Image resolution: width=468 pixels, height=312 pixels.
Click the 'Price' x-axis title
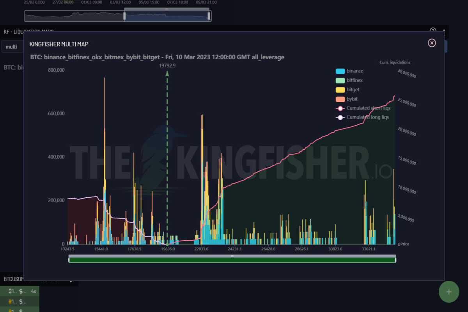[404, 244]
